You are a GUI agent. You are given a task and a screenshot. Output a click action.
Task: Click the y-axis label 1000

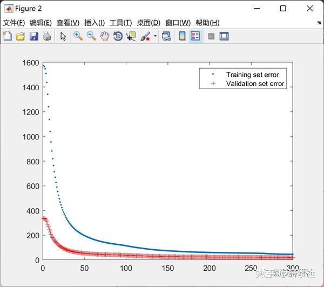[x=31, y=137]
